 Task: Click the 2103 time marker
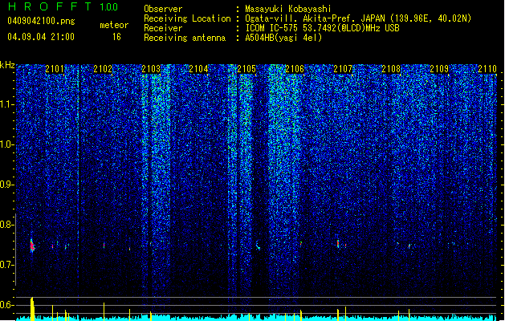(x=151, y=69)
